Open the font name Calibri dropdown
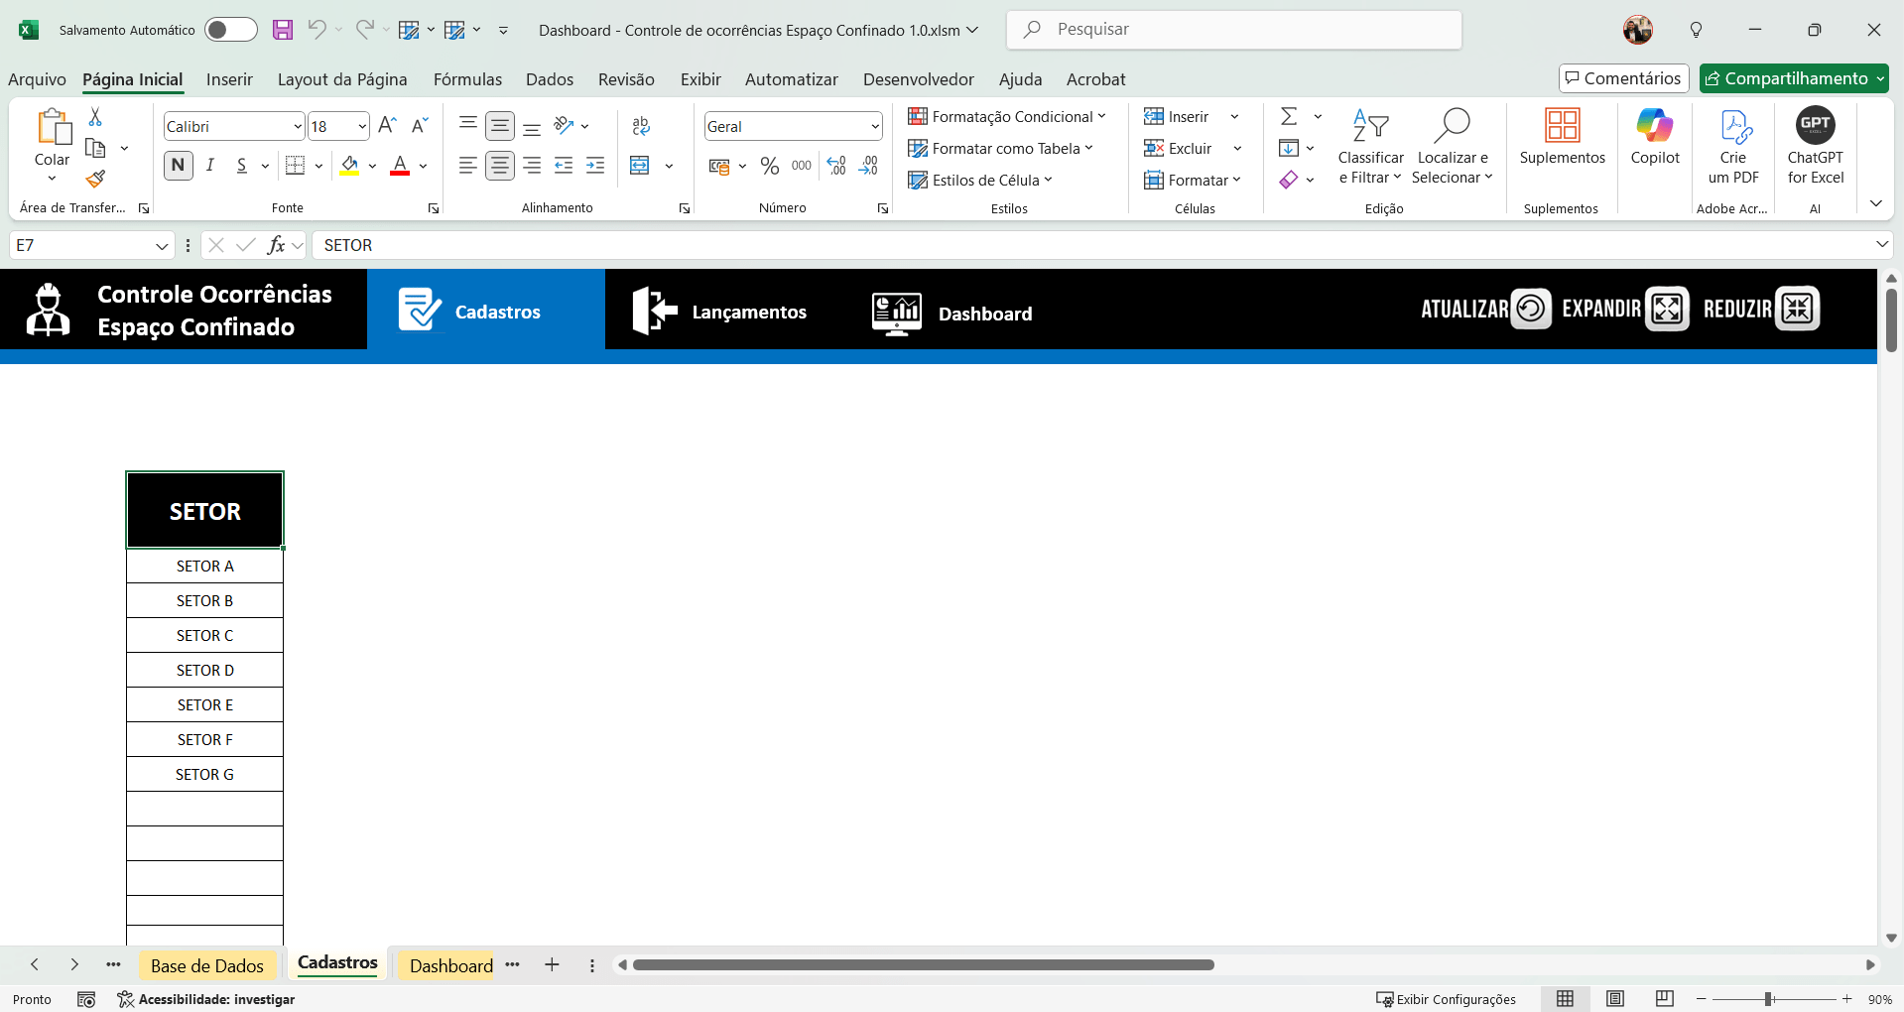Viewport: 1904px width, 1012px height. point(297,127)
